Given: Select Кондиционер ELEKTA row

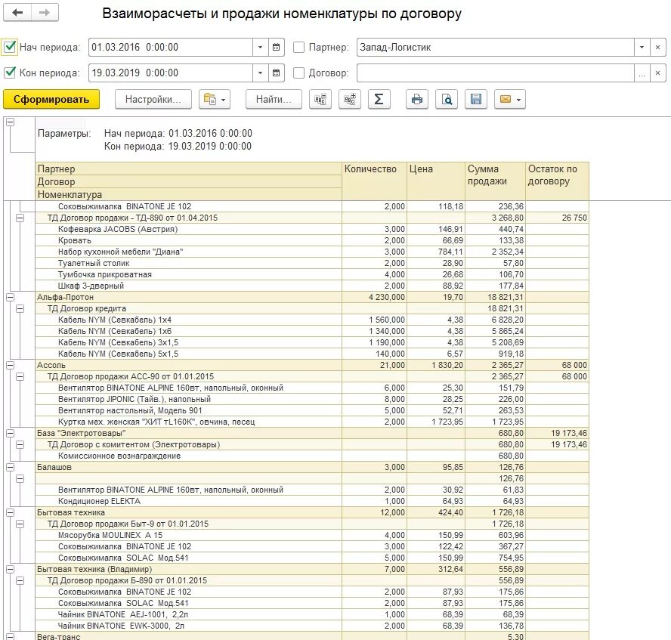Looking at the screenshot, I should 312,501.
